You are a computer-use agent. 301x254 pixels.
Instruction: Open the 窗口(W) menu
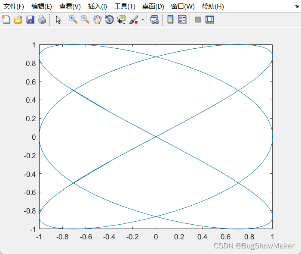coord(183,6)
